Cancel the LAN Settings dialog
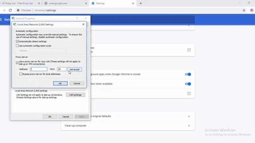Screen dimensions: 255x143 pos(77,83)
